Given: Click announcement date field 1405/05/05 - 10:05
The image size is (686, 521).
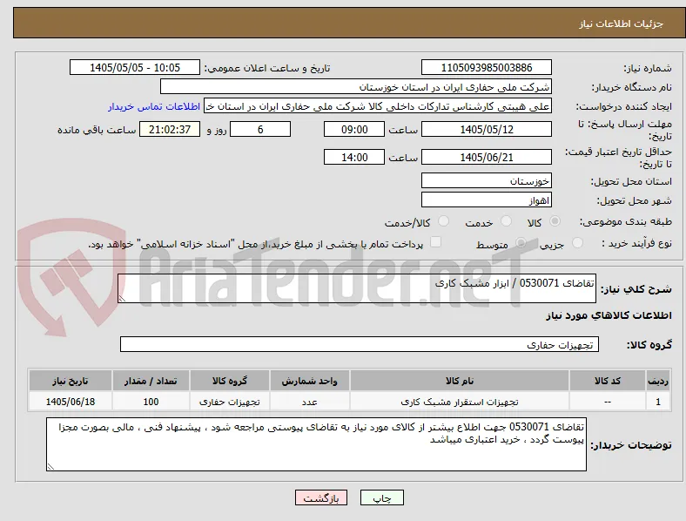Looking at the screenshot, I should click(135, 67).
